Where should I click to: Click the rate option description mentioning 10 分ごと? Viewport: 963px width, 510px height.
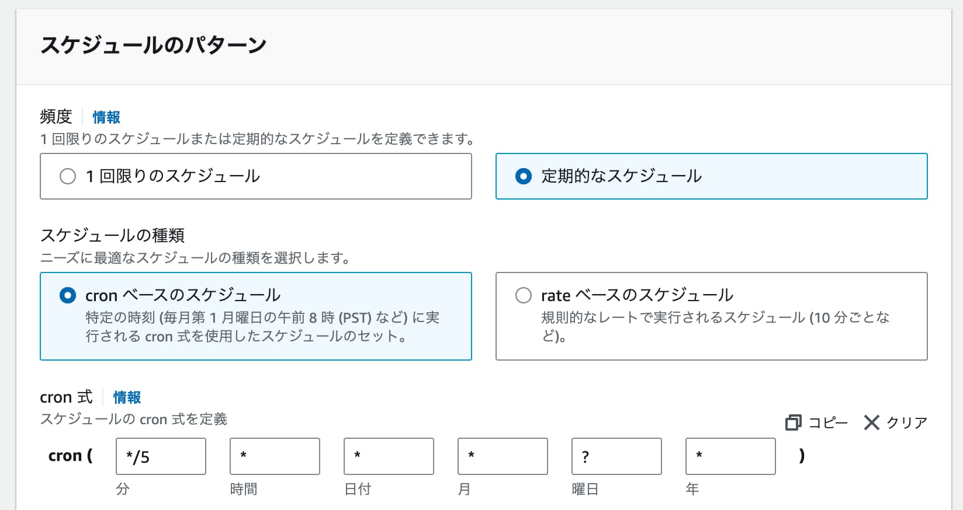pyautogui.click(x=715, y=327)
